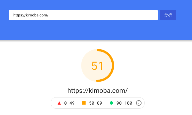192x115 pixels.
Task: Click the score number 51
Action: tap(97, 66)
